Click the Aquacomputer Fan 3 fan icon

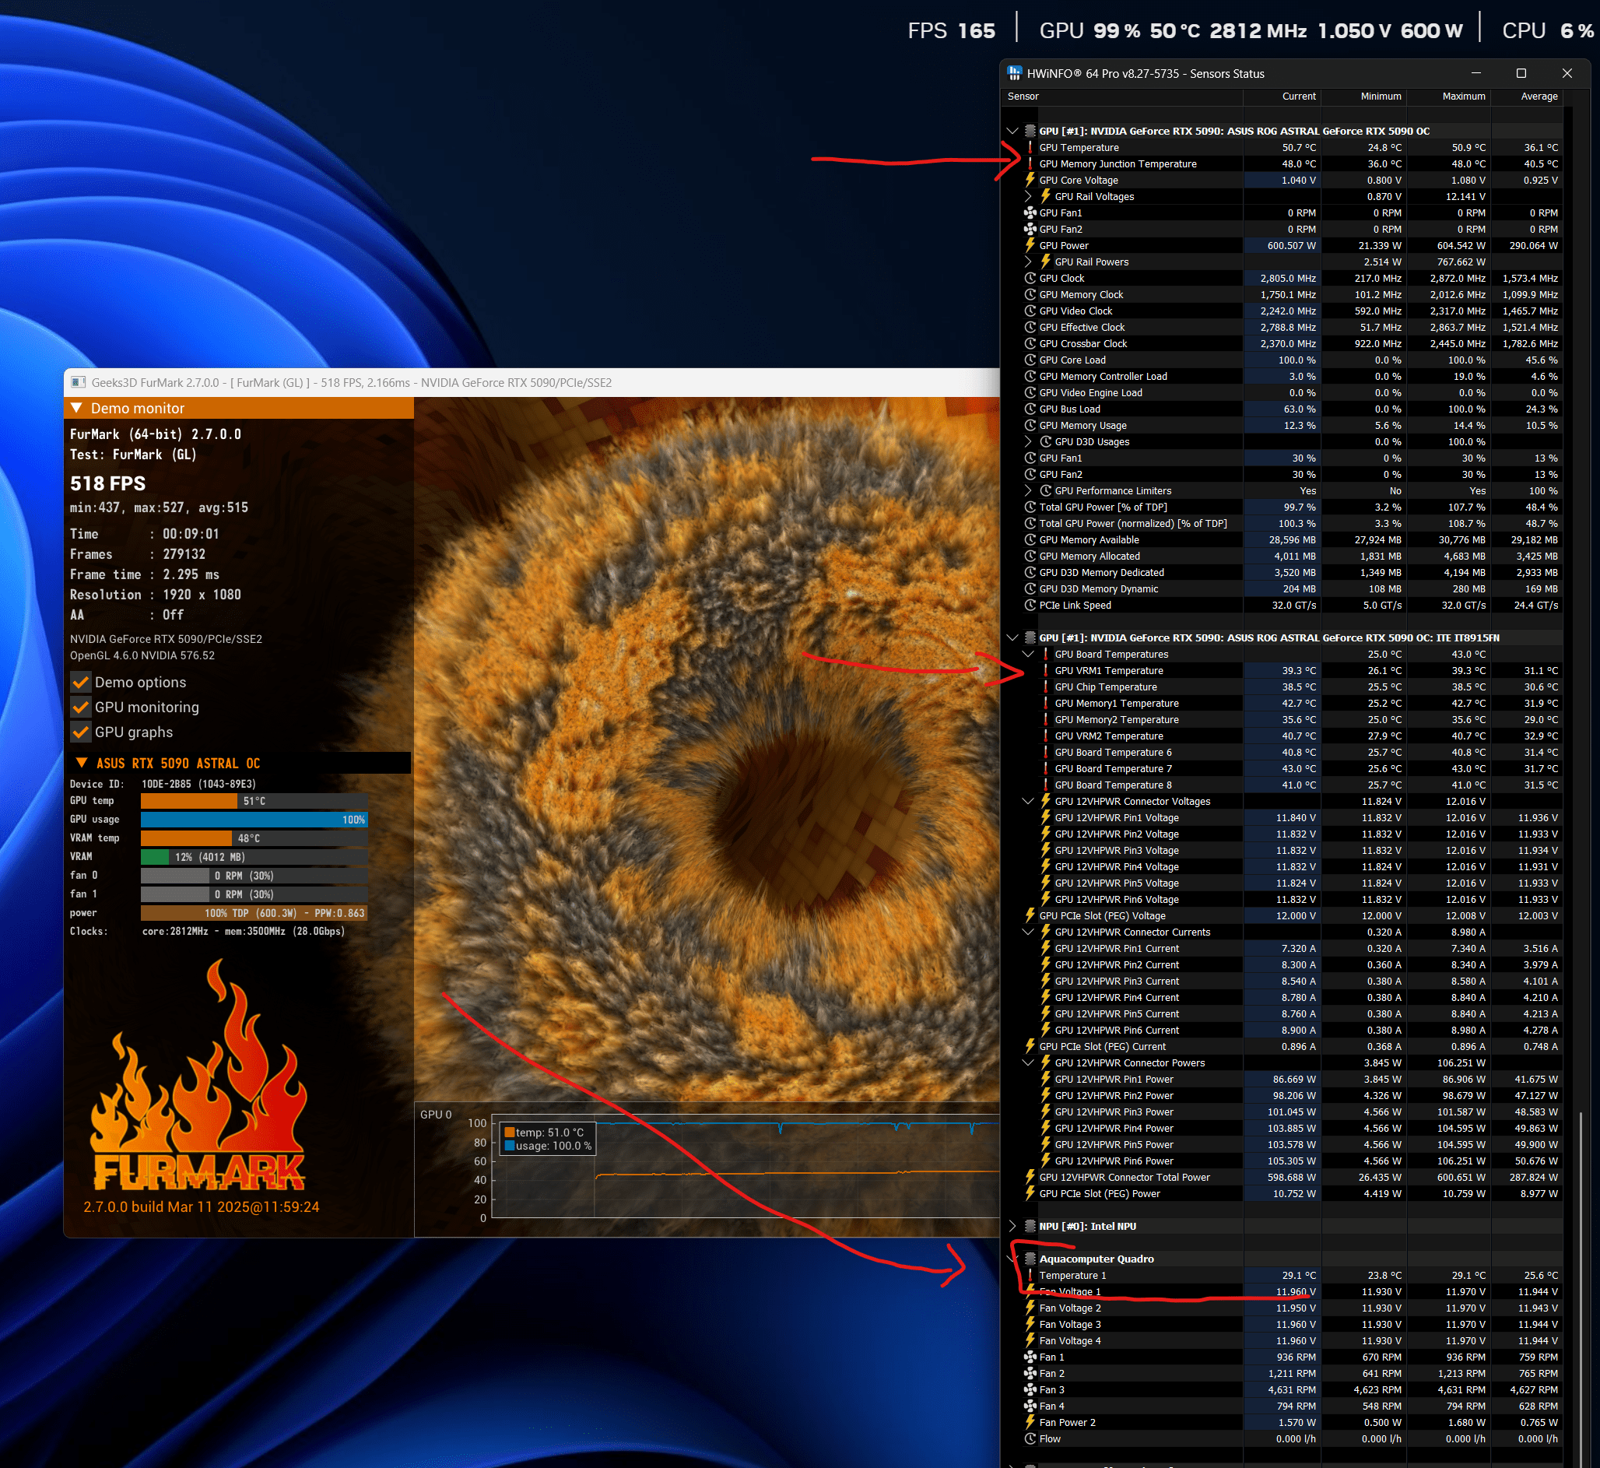tap(1030, 1389)
